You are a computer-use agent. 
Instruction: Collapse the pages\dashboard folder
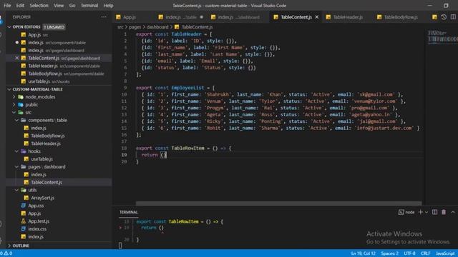point(16,166)
